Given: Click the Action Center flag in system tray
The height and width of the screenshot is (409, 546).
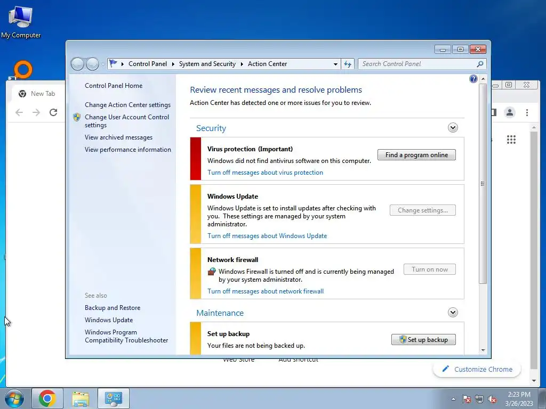Looking at the screenshot, I should (467, 399).
